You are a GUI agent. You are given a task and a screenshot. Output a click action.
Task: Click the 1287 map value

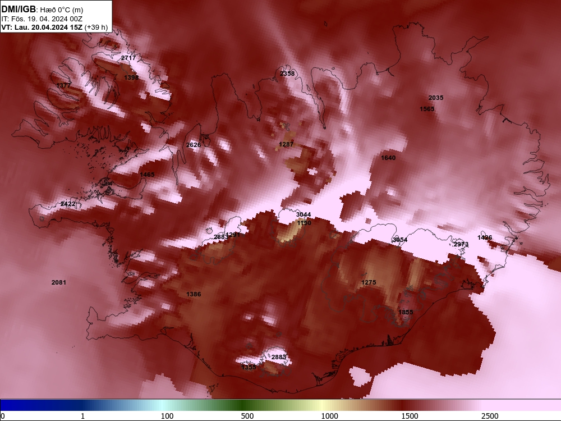click(x=286, y=144)
